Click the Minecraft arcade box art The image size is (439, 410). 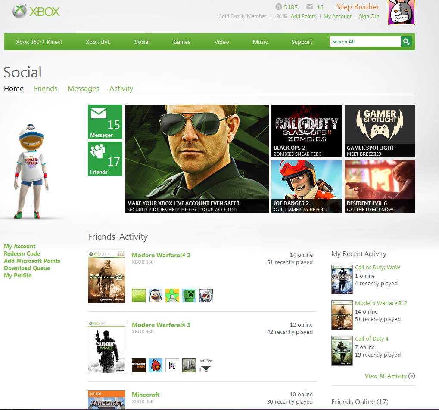107,400
